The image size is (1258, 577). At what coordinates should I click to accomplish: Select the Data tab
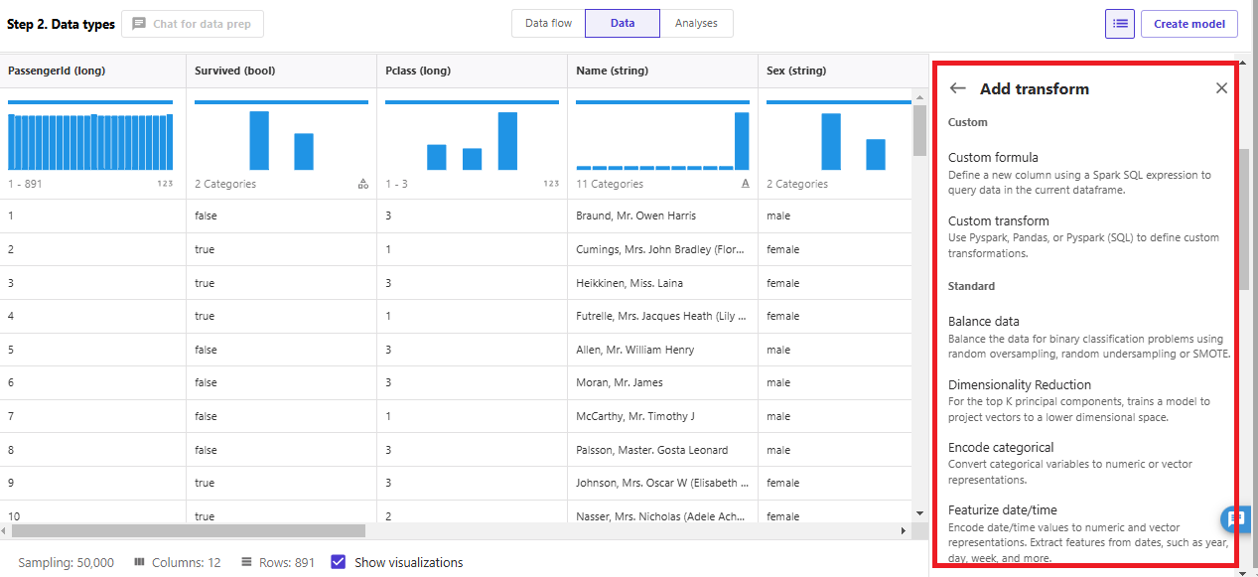[x=623, y=24]
